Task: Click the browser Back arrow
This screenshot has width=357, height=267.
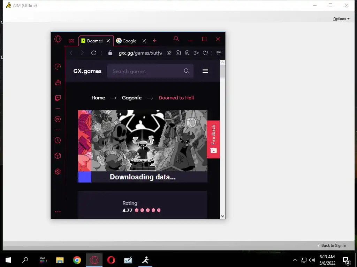Action: [x=71, y=53]
